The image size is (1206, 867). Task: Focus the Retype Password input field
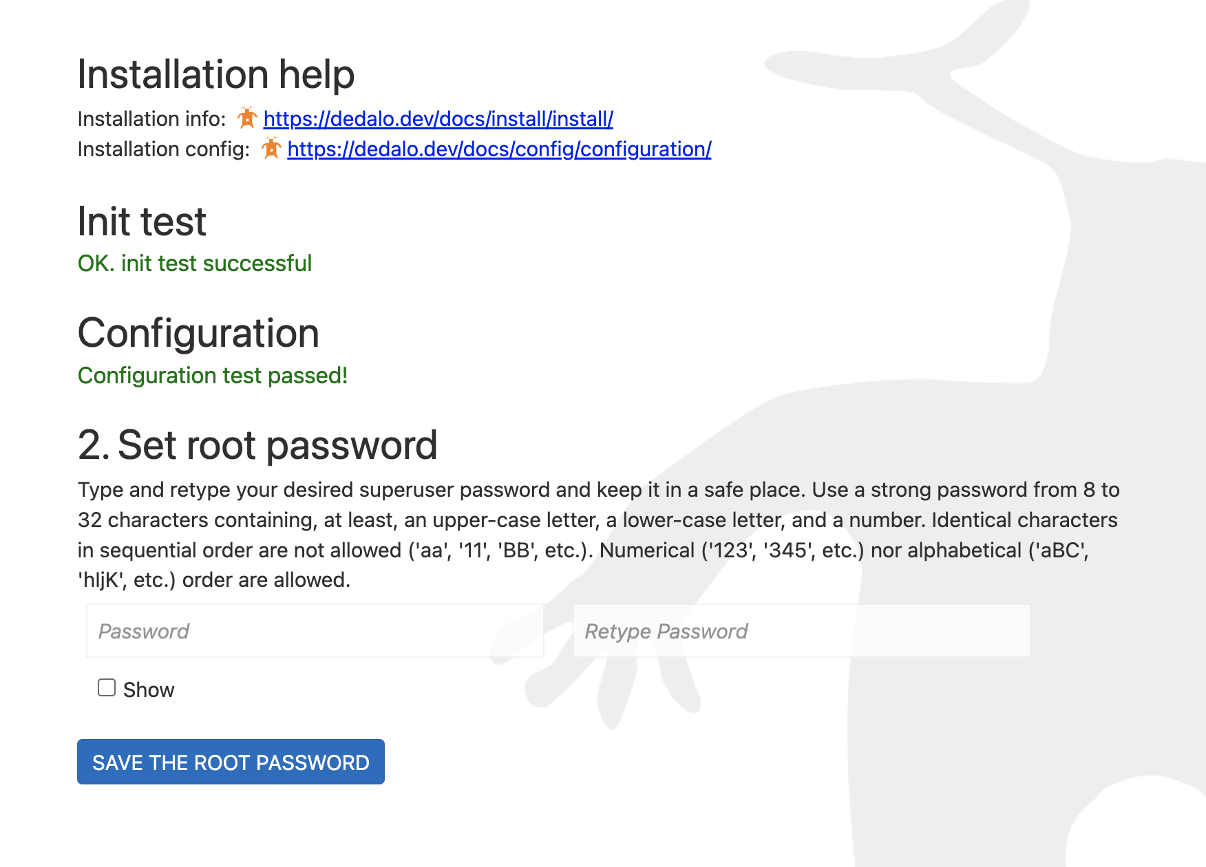[x=801, y=631]
